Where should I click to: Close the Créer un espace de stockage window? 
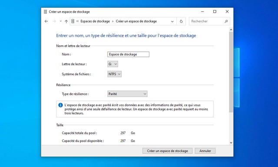(227, 12)
